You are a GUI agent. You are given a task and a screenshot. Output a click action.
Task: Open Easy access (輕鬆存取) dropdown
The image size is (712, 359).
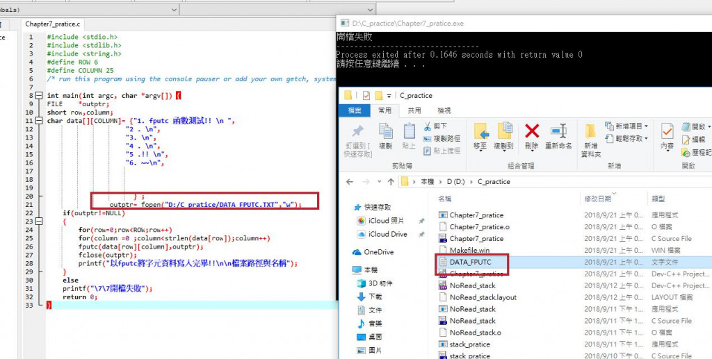coord(626,139)
